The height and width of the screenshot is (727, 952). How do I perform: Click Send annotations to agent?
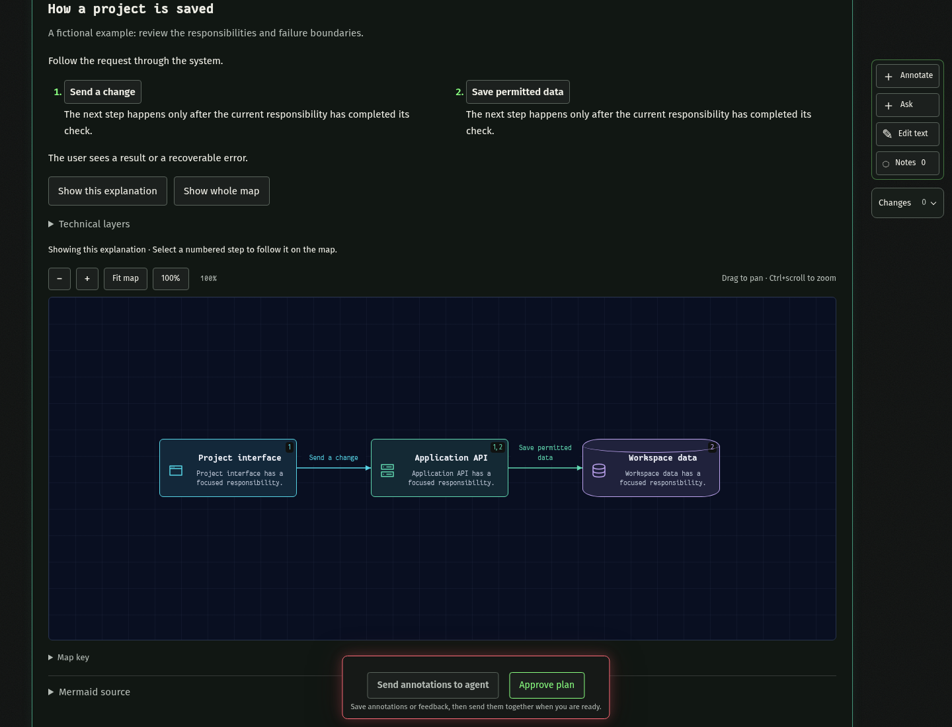(x=433, y=685)
